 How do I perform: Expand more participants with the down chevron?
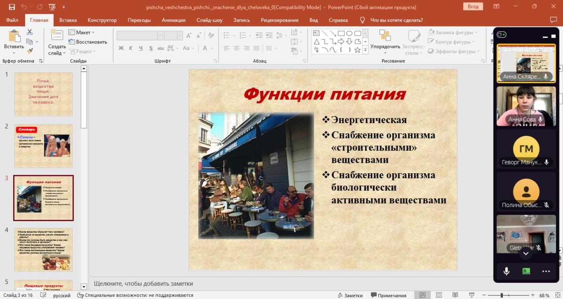point(526,253)
